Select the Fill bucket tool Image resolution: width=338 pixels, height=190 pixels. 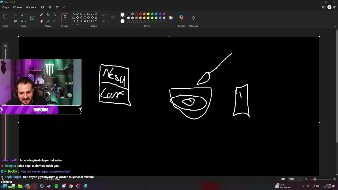click(x=48, y=15)
